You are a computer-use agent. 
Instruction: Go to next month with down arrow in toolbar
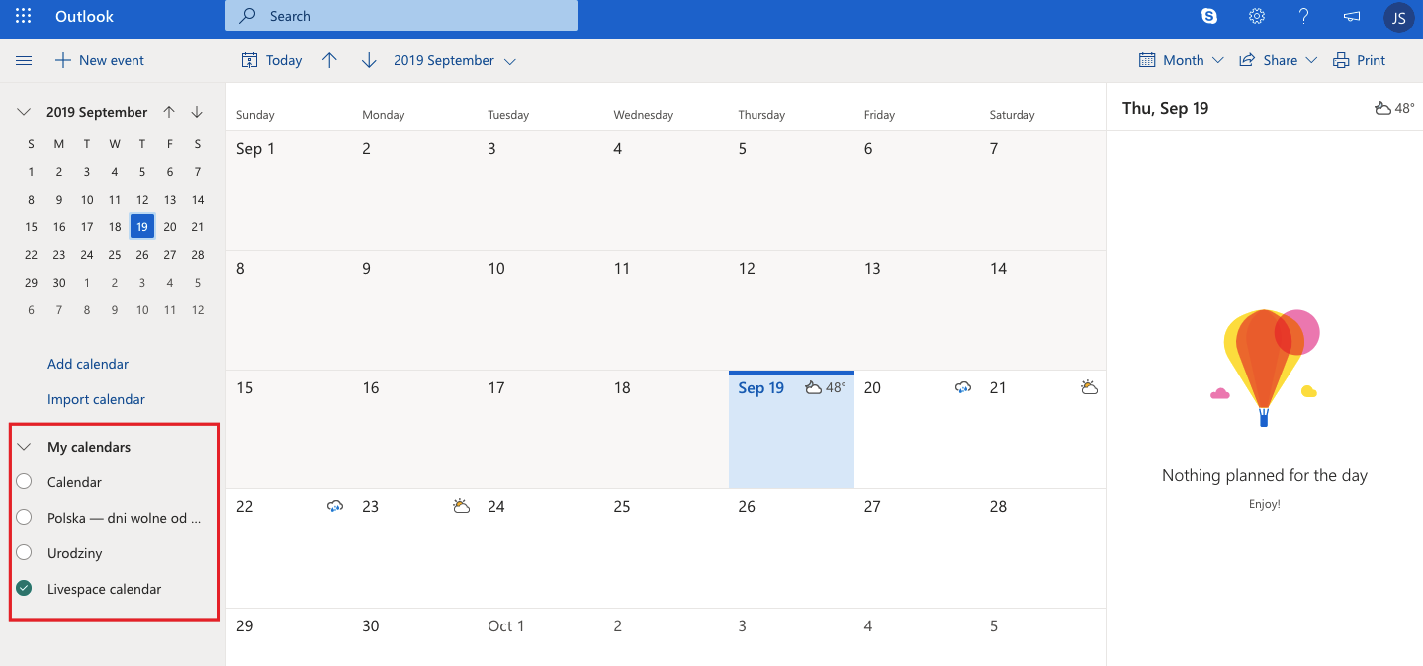tap(369, 60)
